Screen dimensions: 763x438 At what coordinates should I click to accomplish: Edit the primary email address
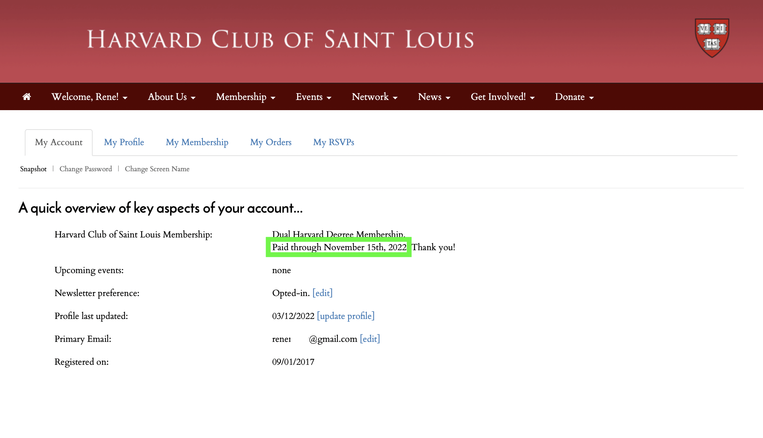(370, 339)
